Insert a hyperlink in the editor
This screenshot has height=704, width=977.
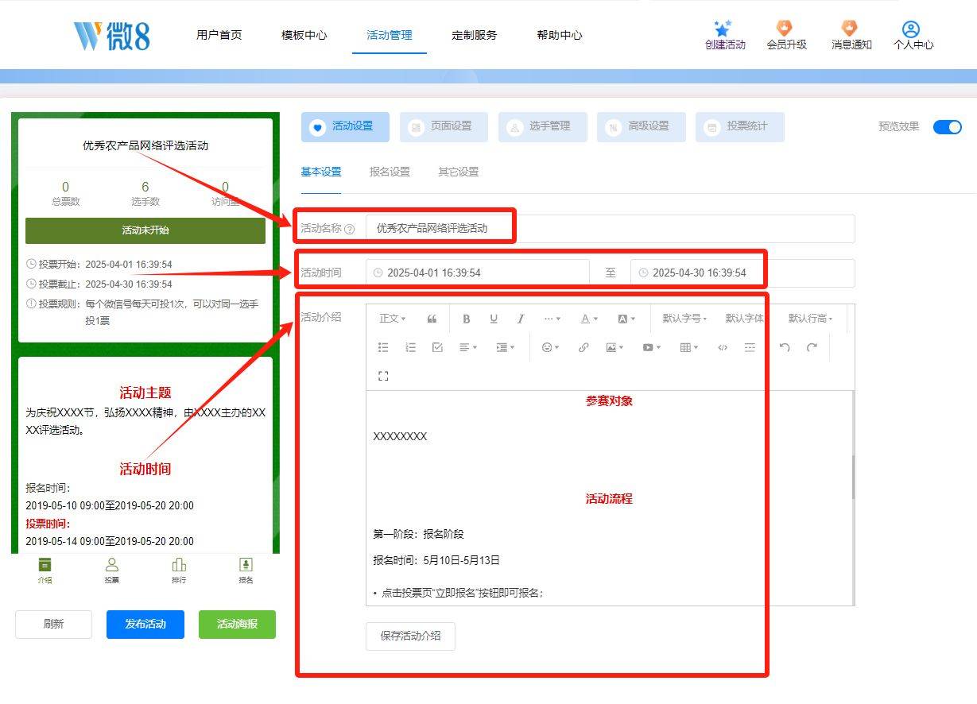583,347
